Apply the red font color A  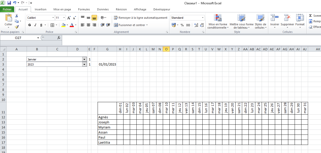pyautogui.click(x=72, y=25)
